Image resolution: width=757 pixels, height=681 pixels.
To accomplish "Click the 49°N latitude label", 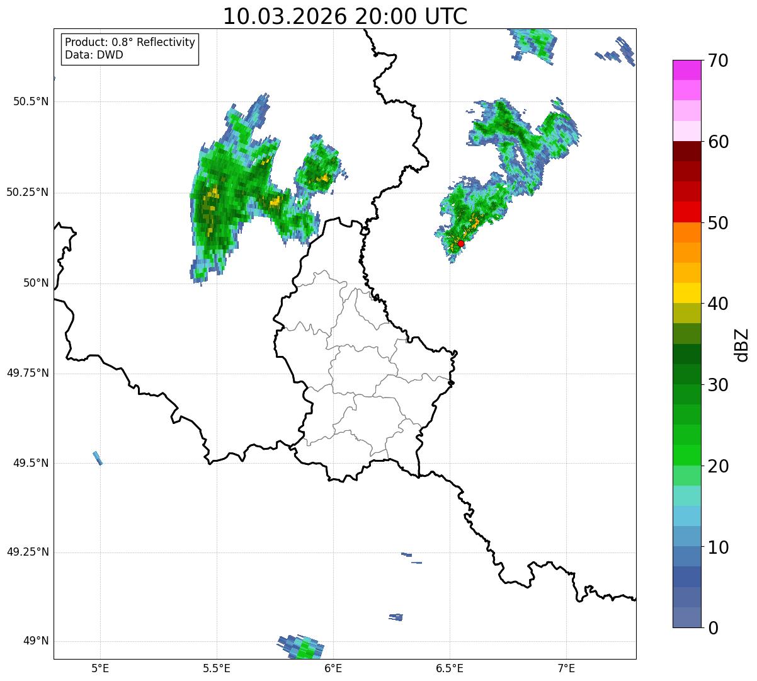I will [36, 641].
